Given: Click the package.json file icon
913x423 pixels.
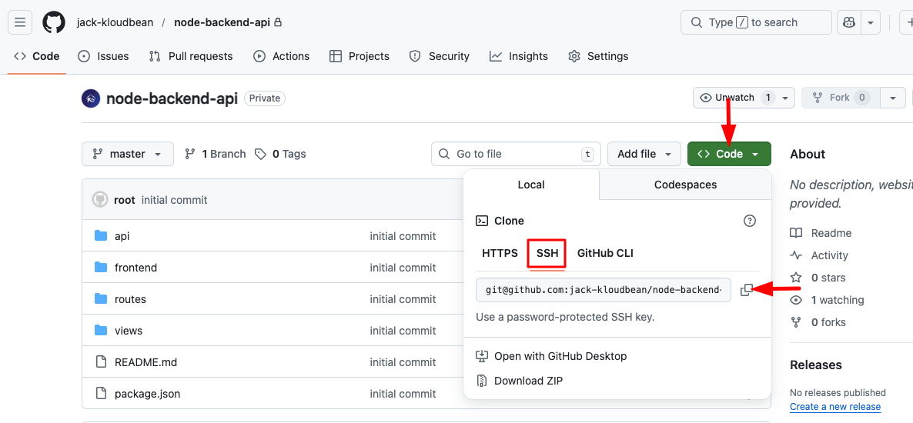Looking at the screenshot, I should click(x=102, y=393).
